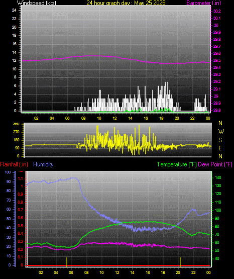This screenshot has width=234, height=279.
Task: Click the 24 hour graph day title
Action: point(126,3)
